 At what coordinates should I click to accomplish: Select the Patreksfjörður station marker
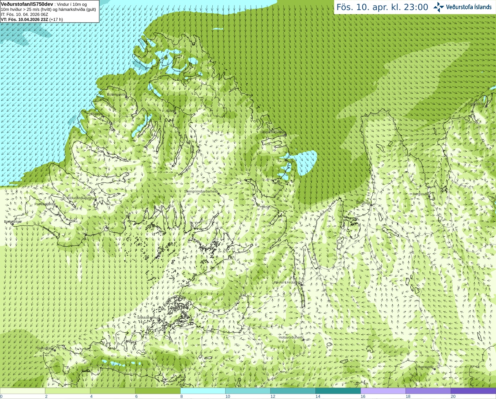pyautogui.click(x=57, y=206)
